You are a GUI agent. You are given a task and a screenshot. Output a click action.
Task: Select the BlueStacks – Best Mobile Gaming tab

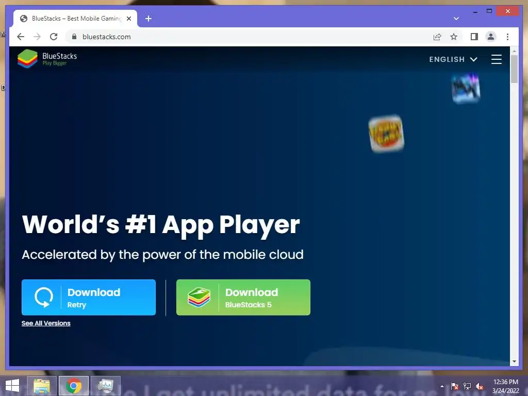(x=75, y=19)
